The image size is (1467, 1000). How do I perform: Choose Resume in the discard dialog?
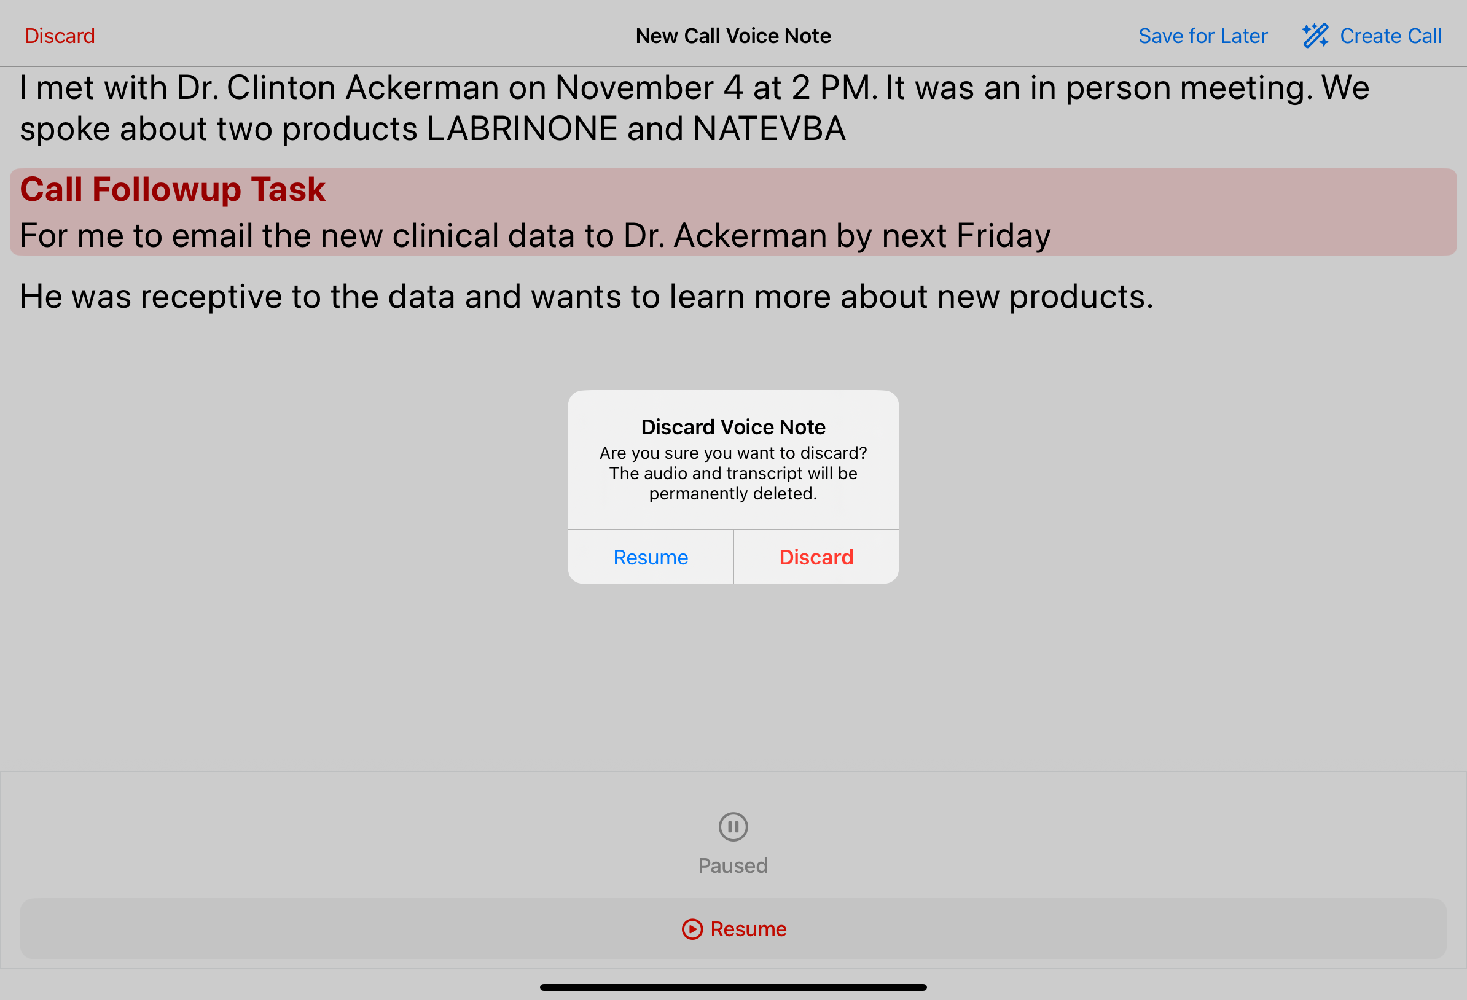pos(650,558)
